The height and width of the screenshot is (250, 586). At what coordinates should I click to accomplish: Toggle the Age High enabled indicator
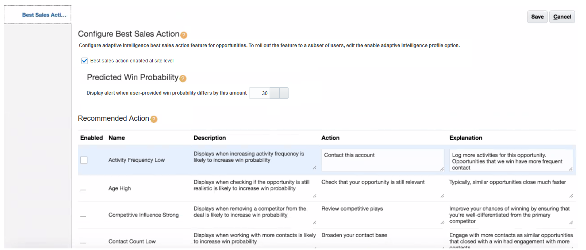pos(83,190)
